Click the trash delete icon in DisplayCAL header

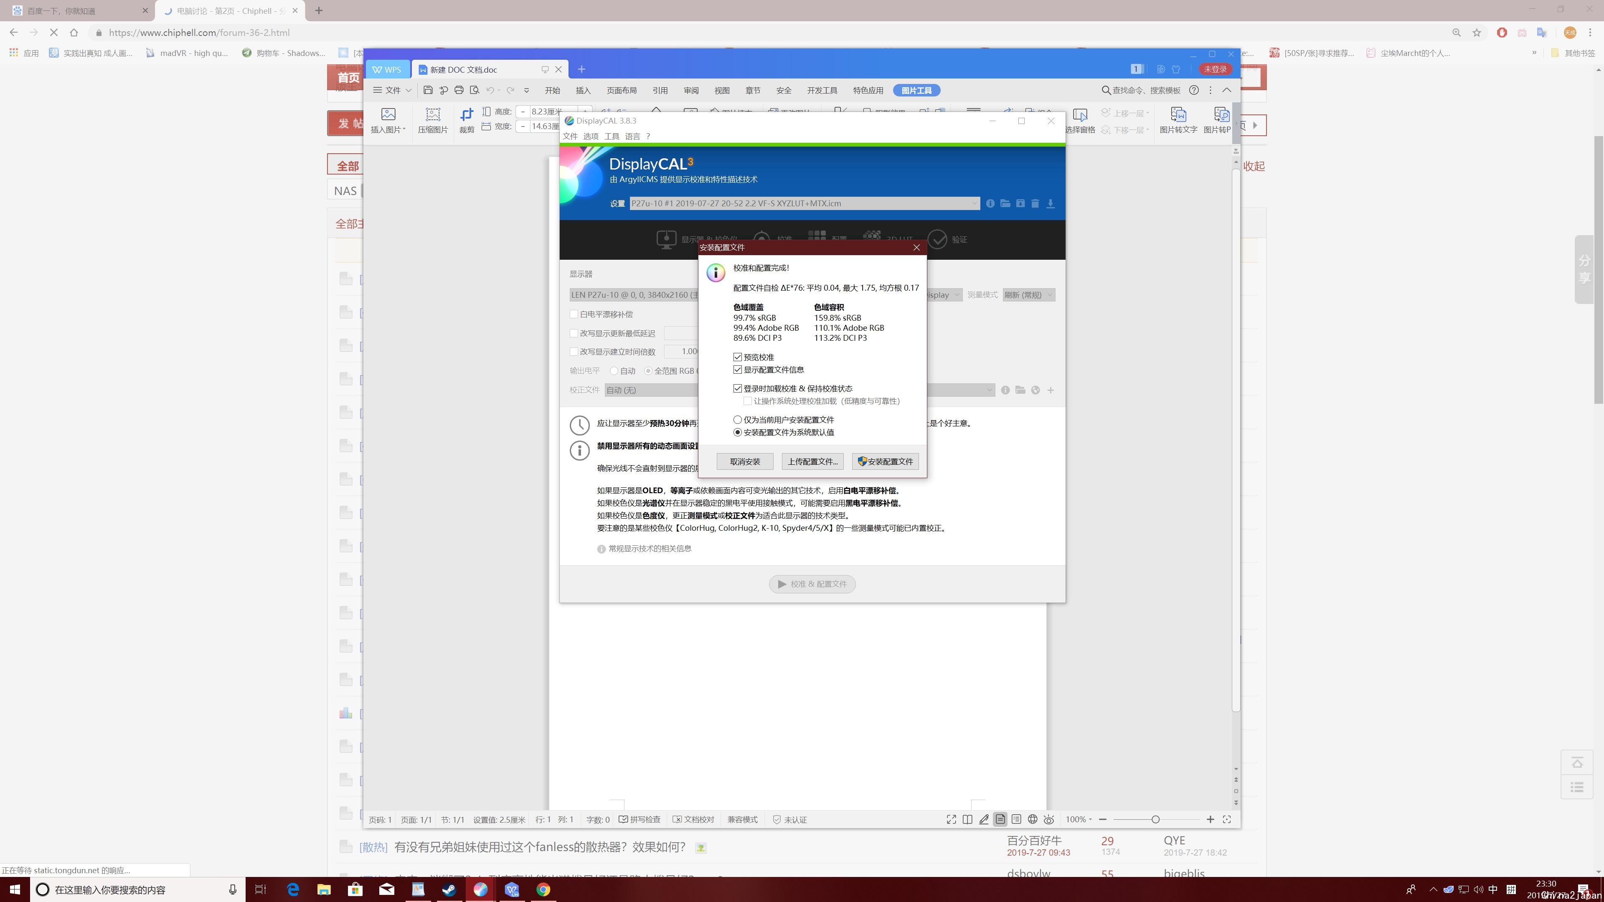point(1035,203)
